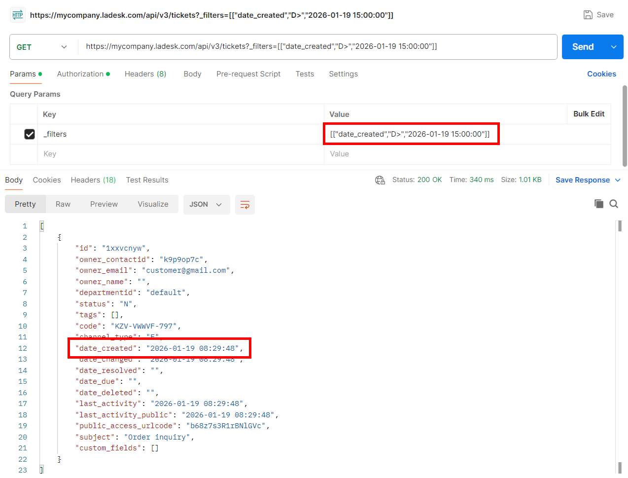The image size is (628, 478).
Task: Click the wrap lines icon
Action: click(244, 205)
